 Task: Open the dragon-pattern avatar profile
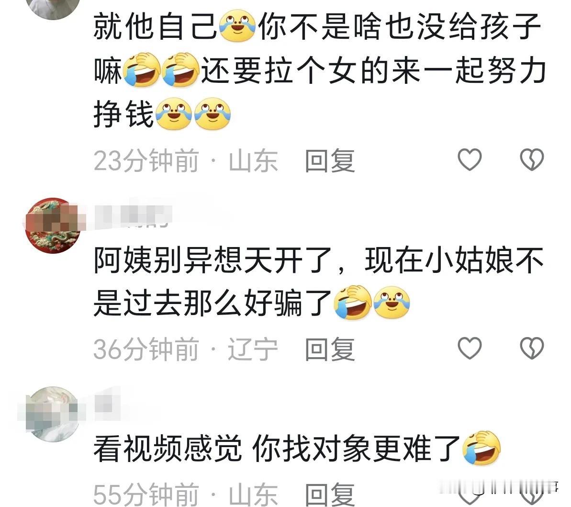pyautogui.click(x=53, y=225)
